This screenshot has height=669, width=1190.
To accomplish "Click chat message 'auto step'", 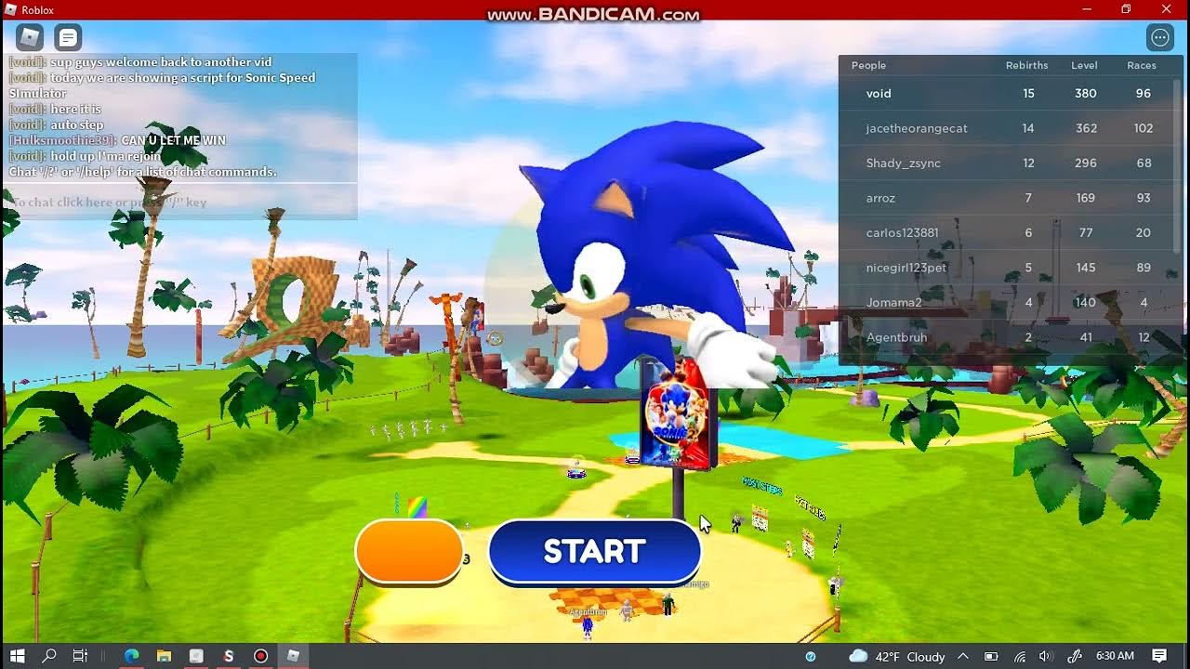I will click(76, 125).
